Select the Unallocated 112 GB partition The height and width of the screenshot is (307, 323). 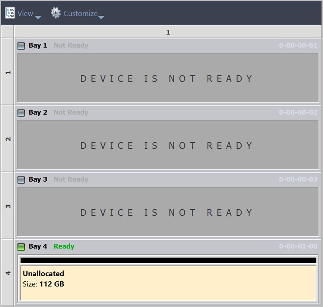click(168, 283)
